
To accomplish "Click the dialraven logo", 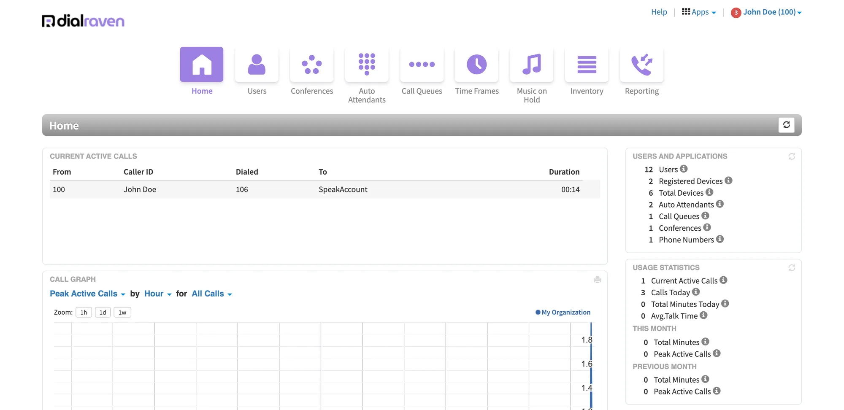I will (x=83, y=21).
